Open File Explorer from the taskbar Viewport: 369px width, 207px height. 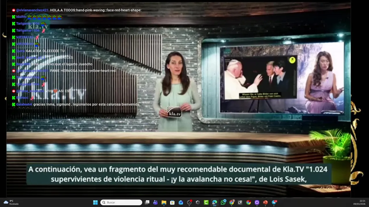pyautogui.click(x=164, y=202)
